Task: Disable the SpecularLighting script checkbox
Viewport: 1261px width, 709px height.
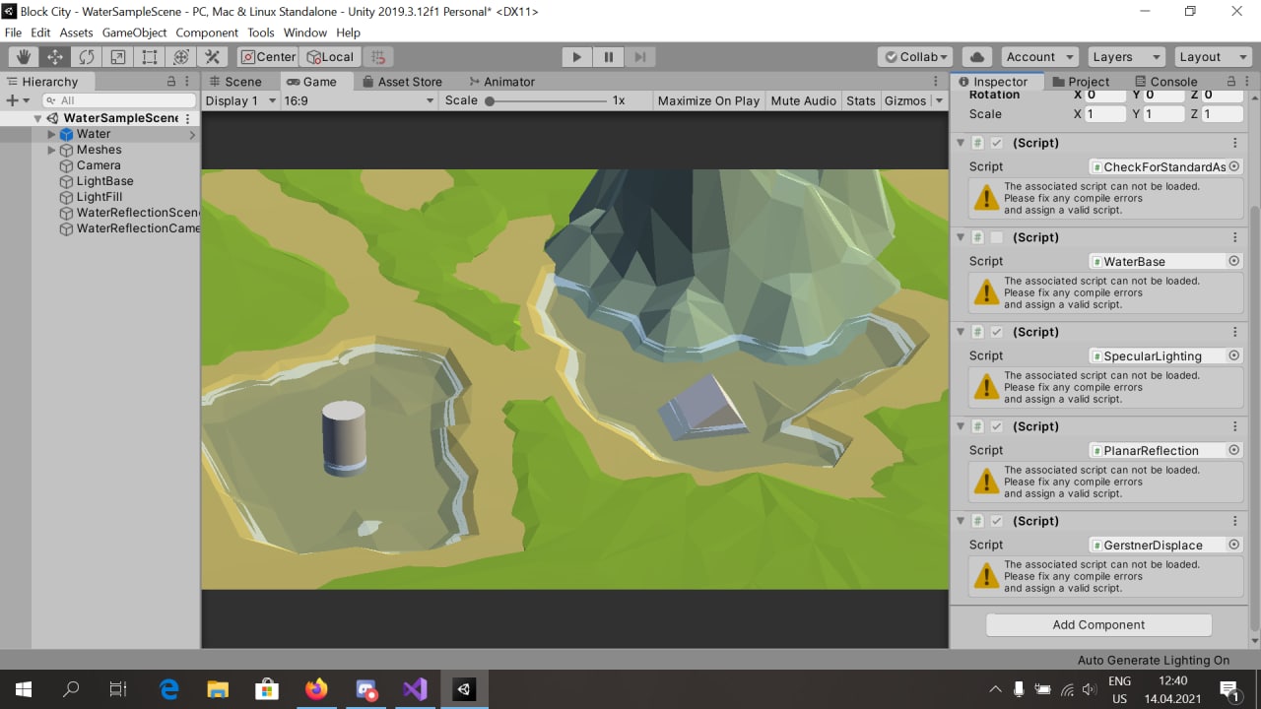Action: (x=997, y=332)
